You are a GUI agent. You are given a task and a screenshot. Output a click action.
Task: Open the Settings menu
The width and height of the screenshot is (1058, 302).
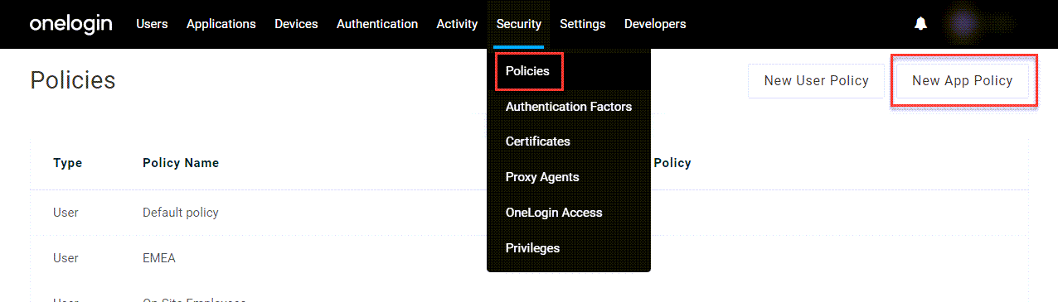point(583,24)
